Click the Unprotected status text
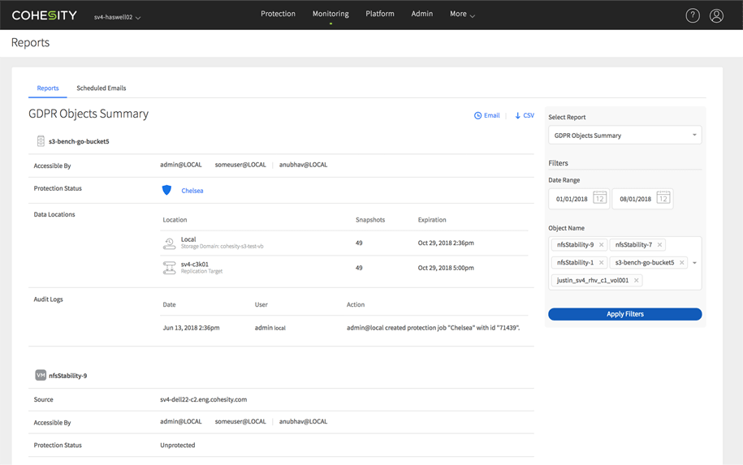Screen dimensions: 743x465 (178, 445)
